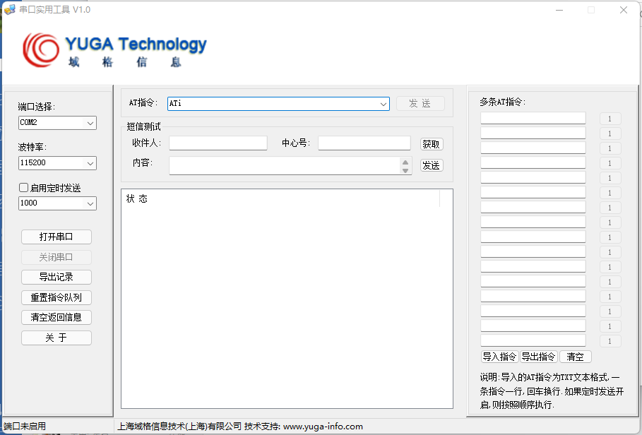Click 端口未启用 status bar text
Image resolution: width=642 pixels, height=435 pixels.
[x=25, y=427]
